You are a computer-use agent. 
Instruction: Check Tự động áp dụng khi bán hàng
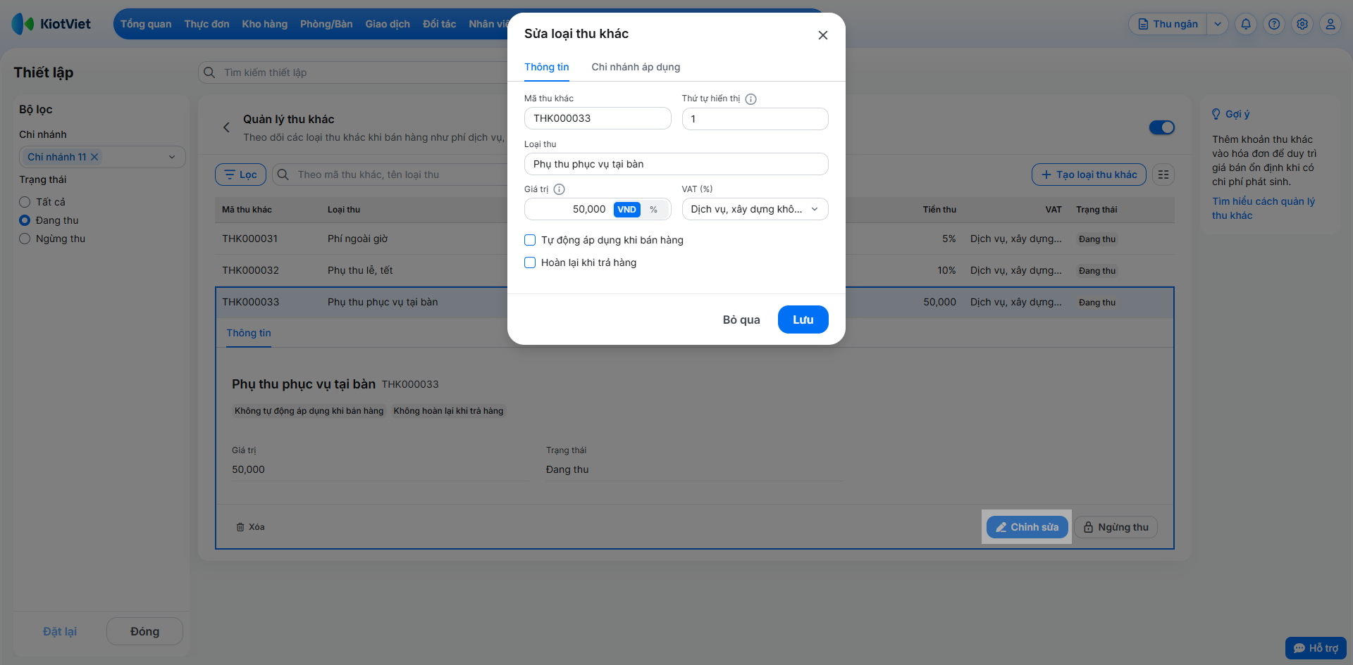pyautogui.click(x=530, y=240)
